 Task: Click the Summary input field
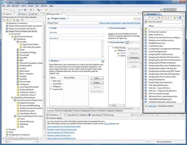coord(76,35)
